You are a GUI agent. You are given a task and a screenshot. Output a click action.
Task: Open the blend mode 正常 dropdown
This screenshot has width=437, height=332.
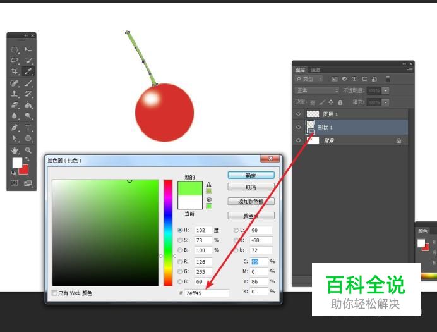point(317,90)
